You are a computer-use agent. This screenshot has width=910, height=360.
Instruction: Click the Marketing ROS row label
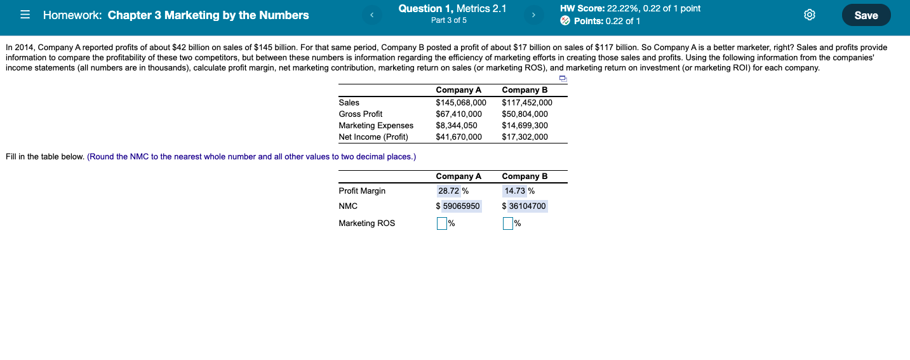366,223
